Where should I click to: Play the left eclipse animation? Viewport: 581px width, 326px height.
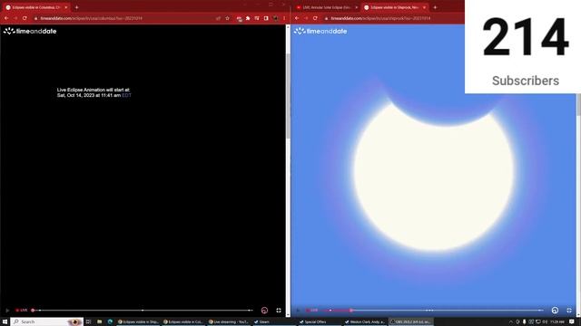pyautogui.click(x=7, y=311)
